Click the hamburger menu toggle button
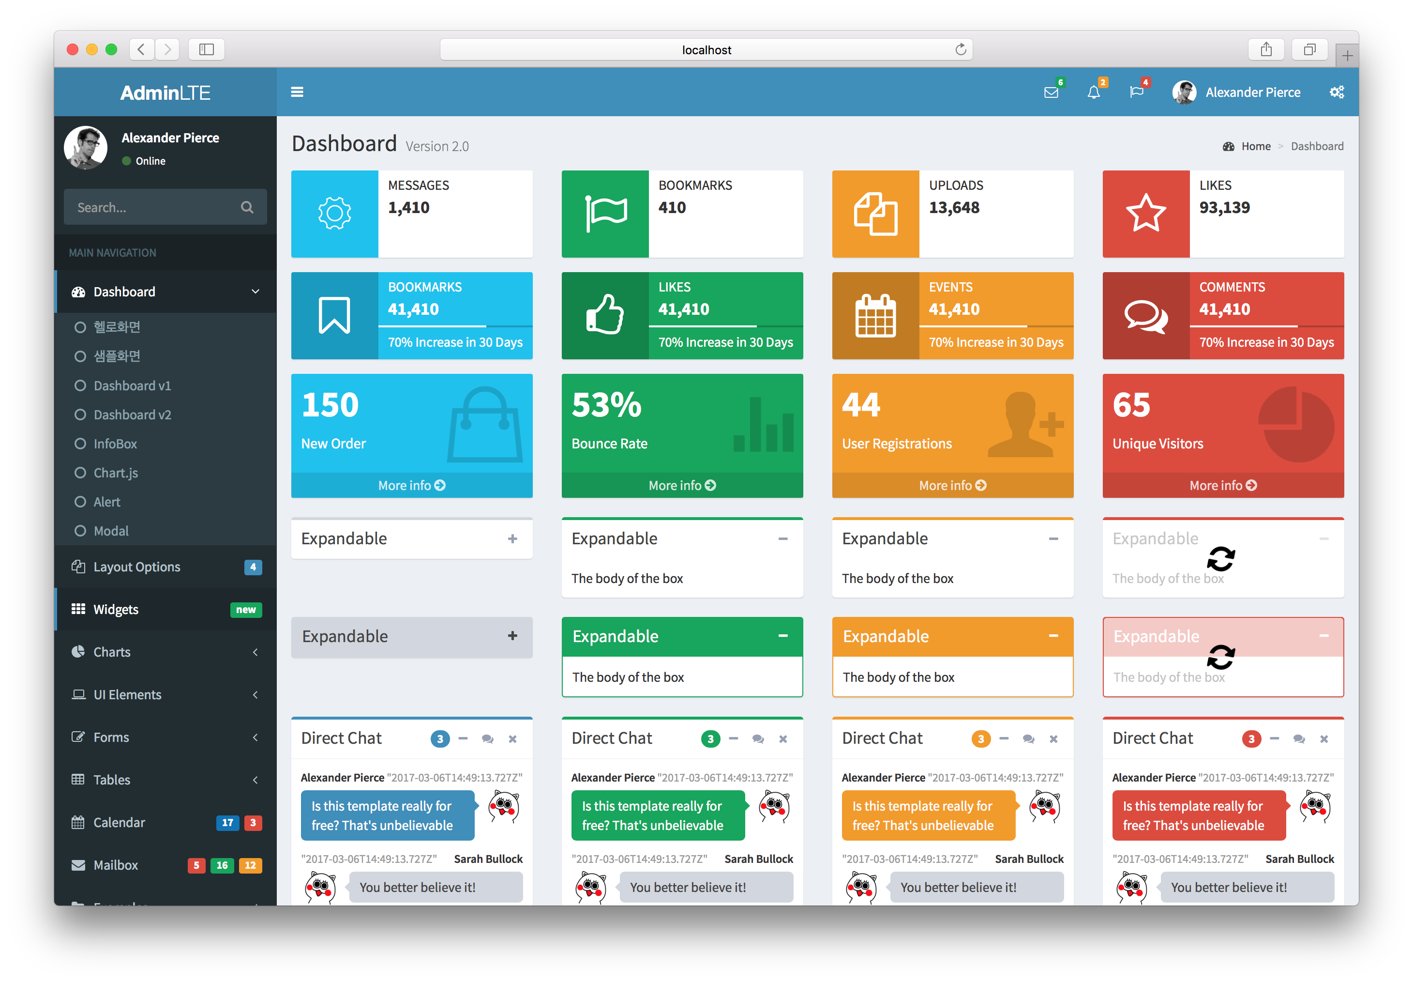 point(298,92)
